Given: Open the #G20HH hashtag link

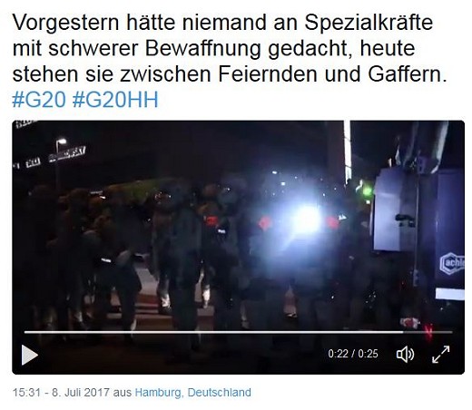Looking at the screenshot, I should (115, 100).
